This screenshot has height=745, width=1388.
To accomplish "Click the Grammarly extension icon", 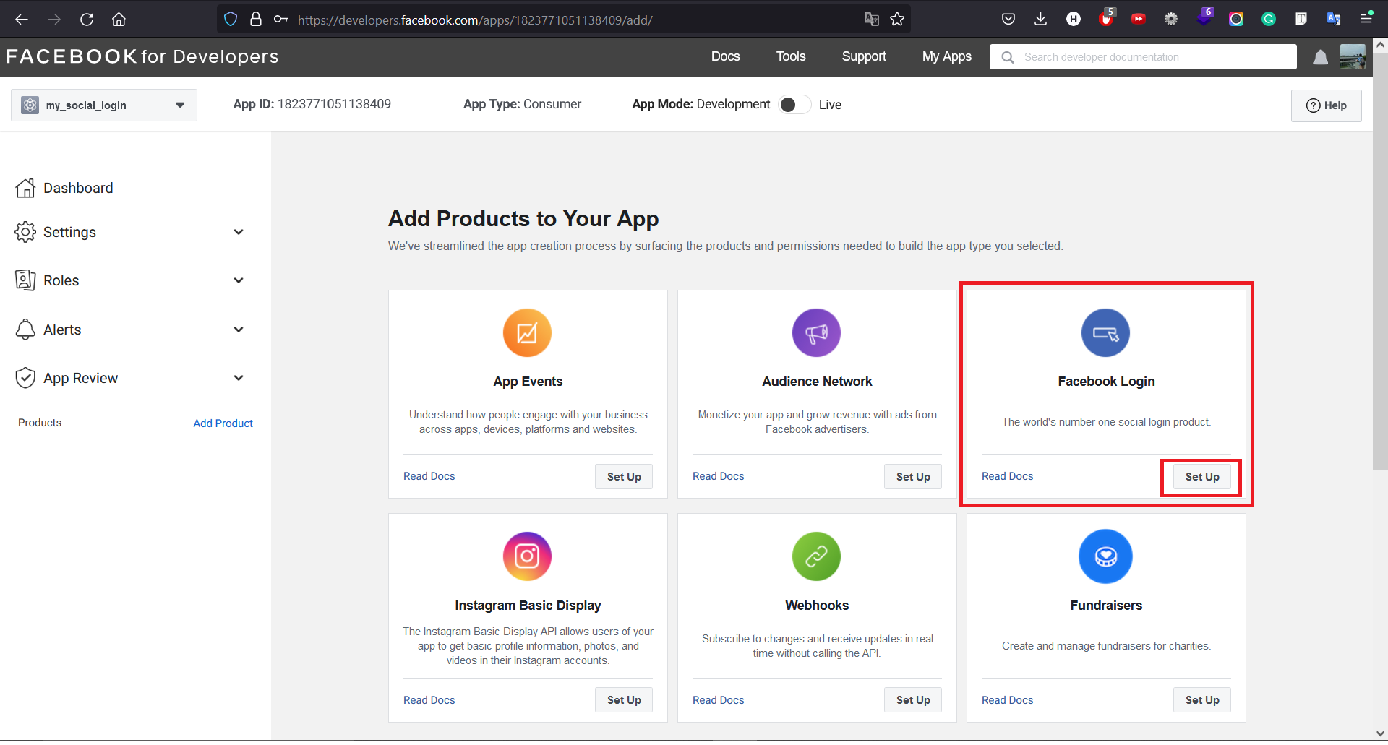I will (x=1269, y=20).
